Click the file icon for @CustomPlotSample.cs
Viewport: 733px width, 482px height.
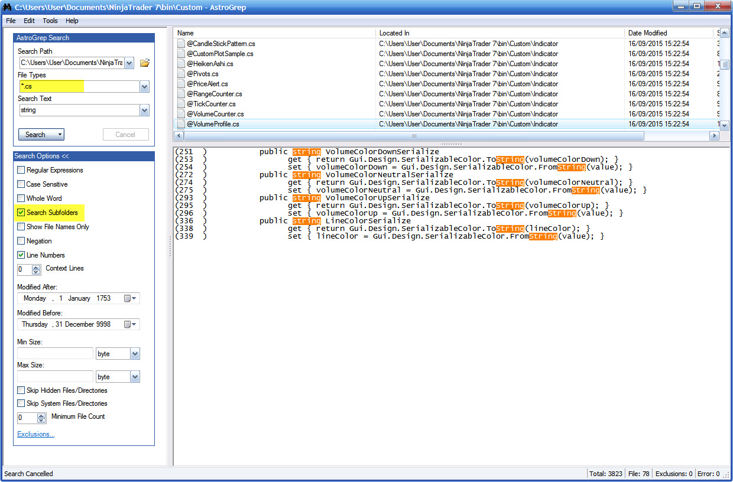click(x=181, y=54)
